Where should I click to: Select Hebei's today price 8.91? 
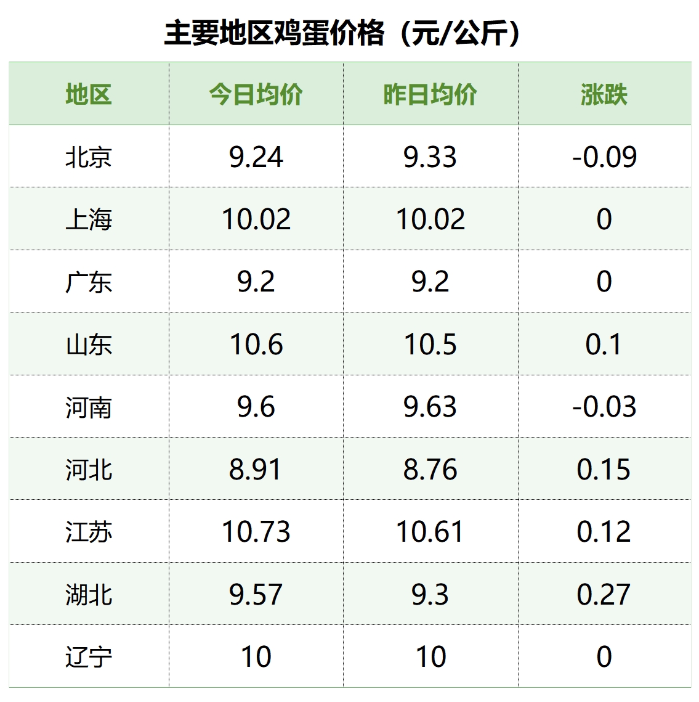(255, 469)
